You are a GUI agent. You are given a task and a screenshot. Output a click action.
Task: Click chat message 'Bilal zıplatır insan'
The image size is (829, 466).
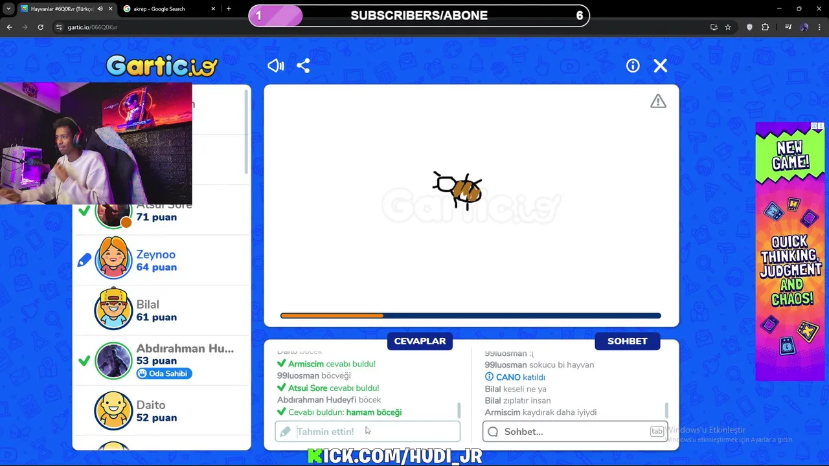point(517,401)
